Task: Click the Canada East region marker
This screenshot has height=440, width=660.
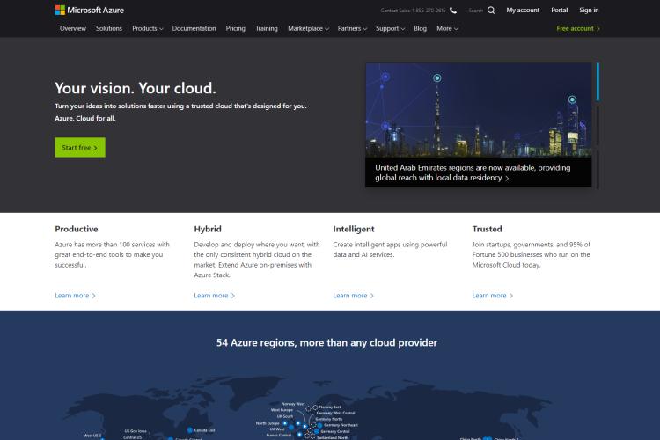Action: coord(190,430)
